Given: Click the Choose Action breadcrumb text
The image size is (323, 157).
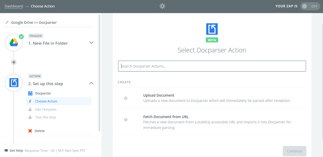Looking at the screenshot, I should [x=43, y=6].
